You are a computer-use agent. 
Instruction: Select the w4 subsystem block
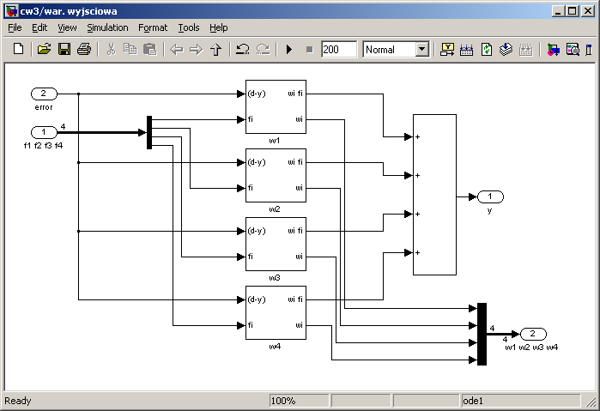coord(275,311)
